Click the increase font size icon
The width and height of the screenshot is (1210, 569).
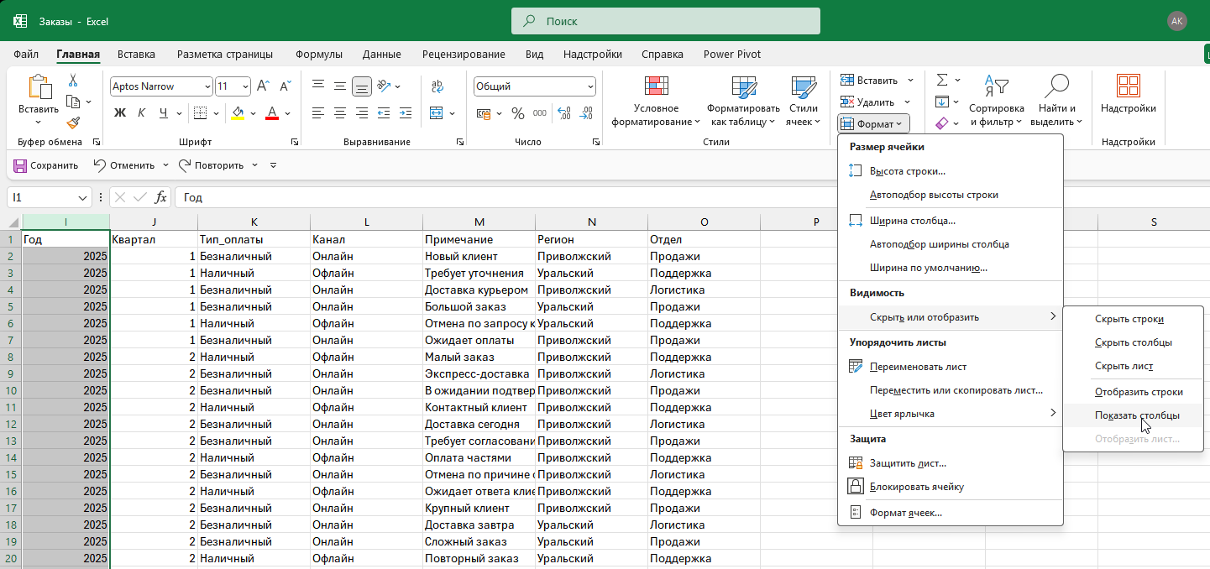(263, 86)
